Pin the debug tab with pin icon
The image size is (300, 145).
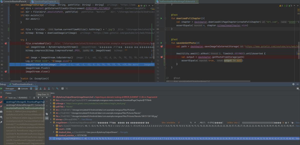click(1, 122)
